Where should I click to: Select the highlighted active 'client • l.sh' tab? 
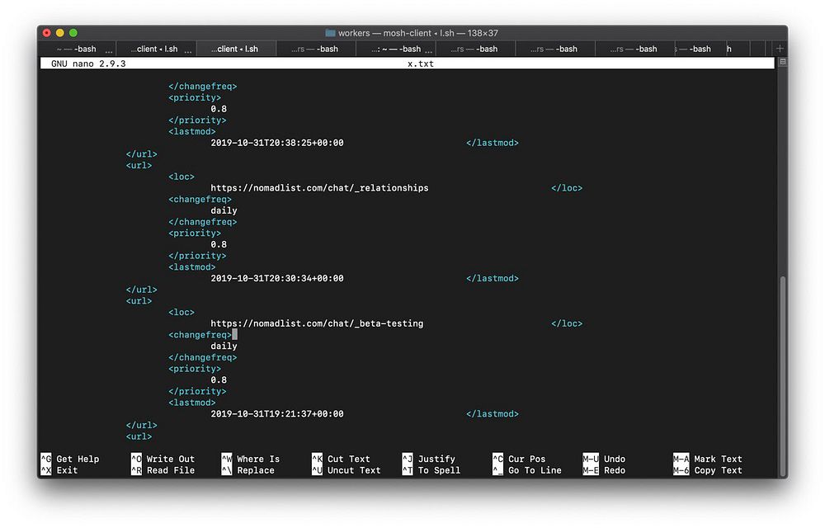point(236,49)
